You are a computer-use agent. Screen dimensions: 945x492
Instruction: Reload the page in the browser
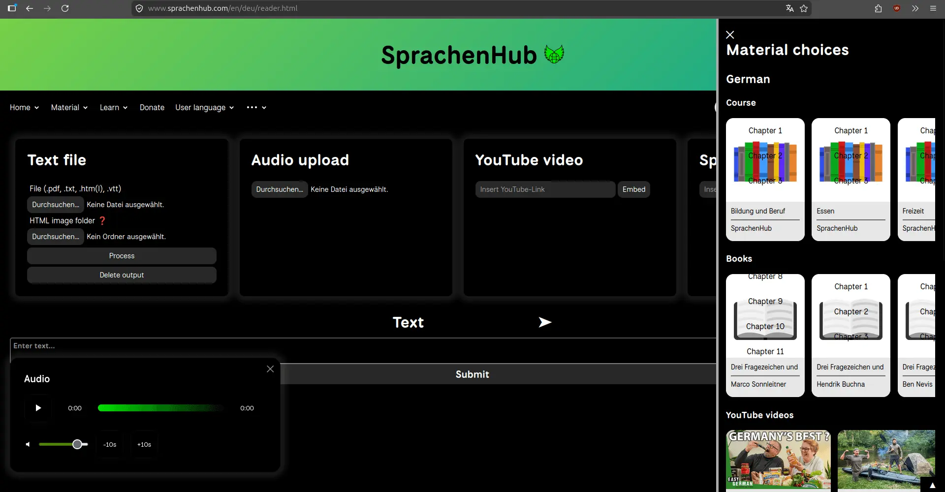click(65, 8)
